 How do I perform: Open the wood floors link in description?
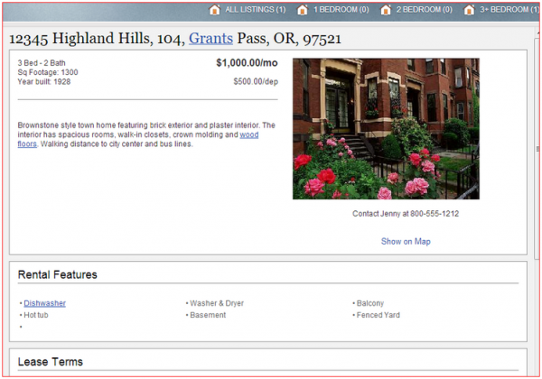pos(248,134)
